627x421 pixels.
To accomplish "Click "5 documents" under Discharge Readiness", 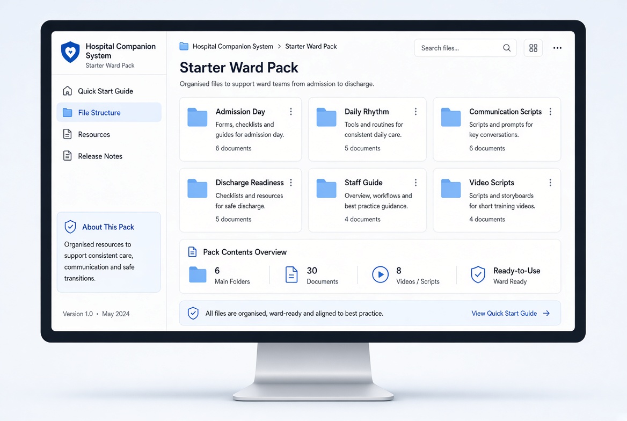I will tap(234, 219).
